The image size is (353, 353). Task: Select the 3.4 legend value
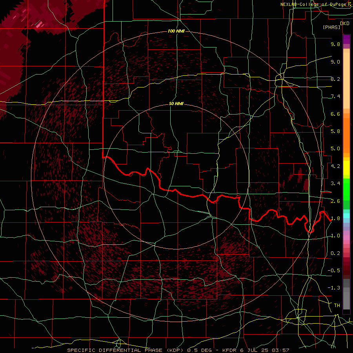pyautogui.click(x=335, y=184)
